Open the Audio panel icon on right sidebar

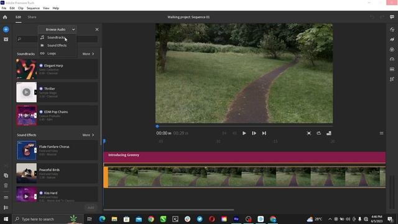click(x=392, y=69)
